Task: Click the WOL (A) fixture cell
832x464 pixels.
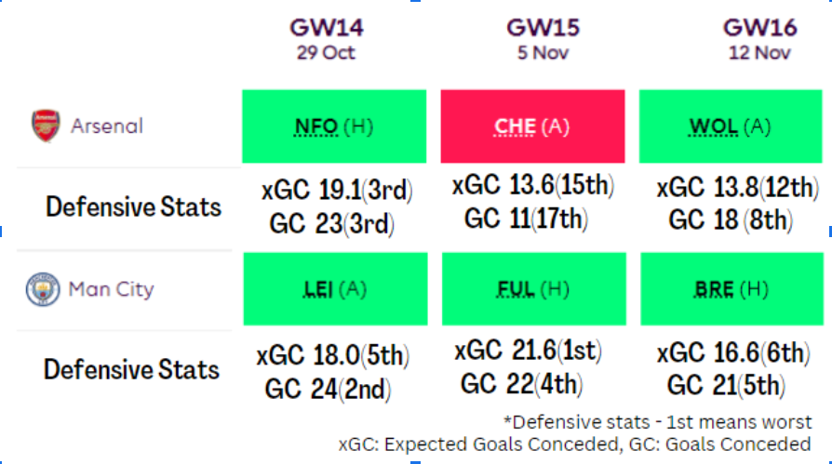Action: pos(731,126)
